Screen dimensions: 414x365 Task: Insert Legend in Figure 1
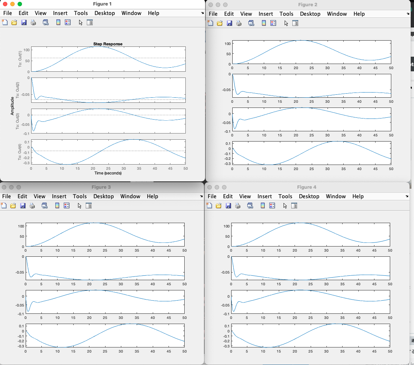point(68,22)
